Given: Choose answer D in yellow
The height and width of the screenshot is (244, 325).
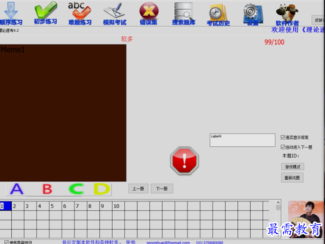Looking at the screenshot, I should 102,189.
